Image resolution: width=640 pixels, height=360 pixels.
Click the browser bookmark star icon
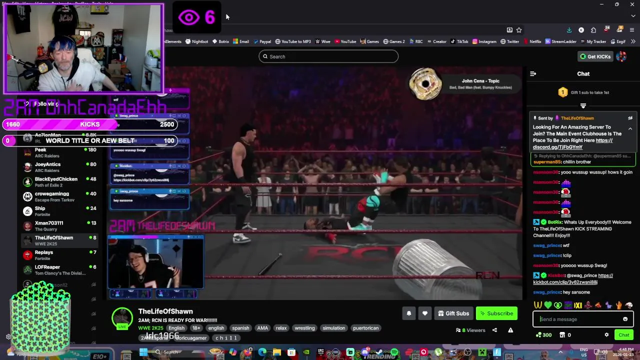tap(519, 30)
